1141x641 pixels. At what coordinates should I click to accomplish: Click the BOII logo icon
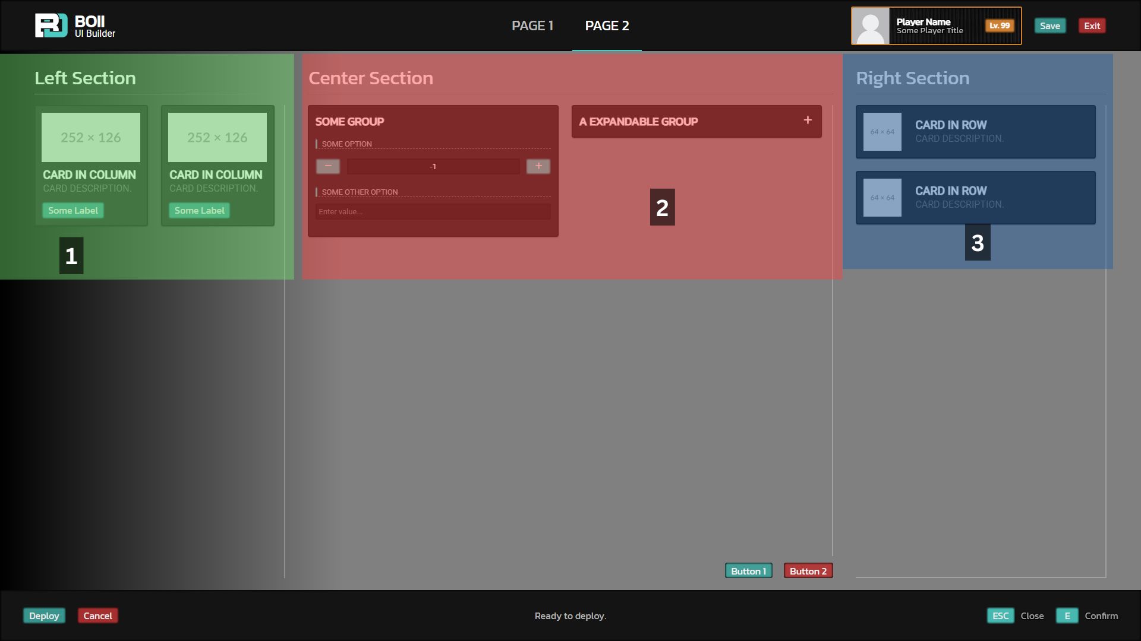click(51, 26)
